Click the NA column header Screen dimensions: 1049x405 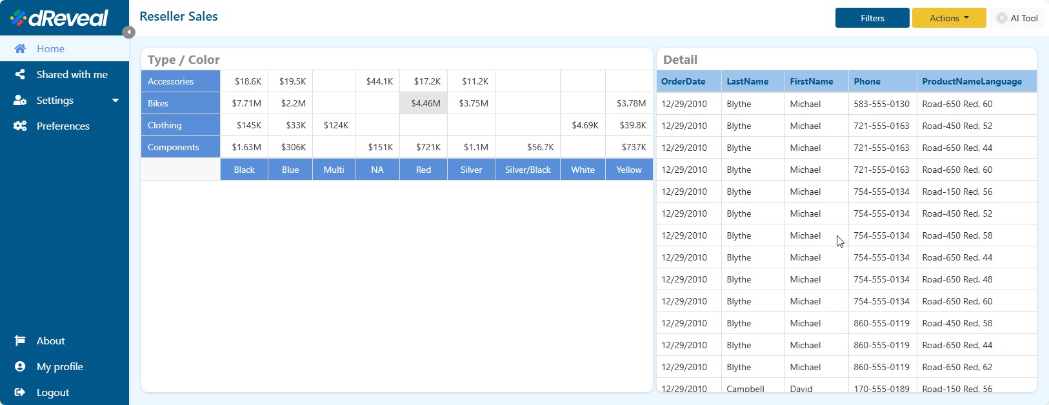point(377,170)
